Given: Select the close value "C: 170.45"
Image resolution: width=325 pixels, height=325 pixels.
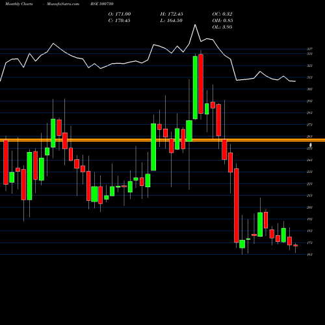Looking at the screenshot, I should 119,20.
